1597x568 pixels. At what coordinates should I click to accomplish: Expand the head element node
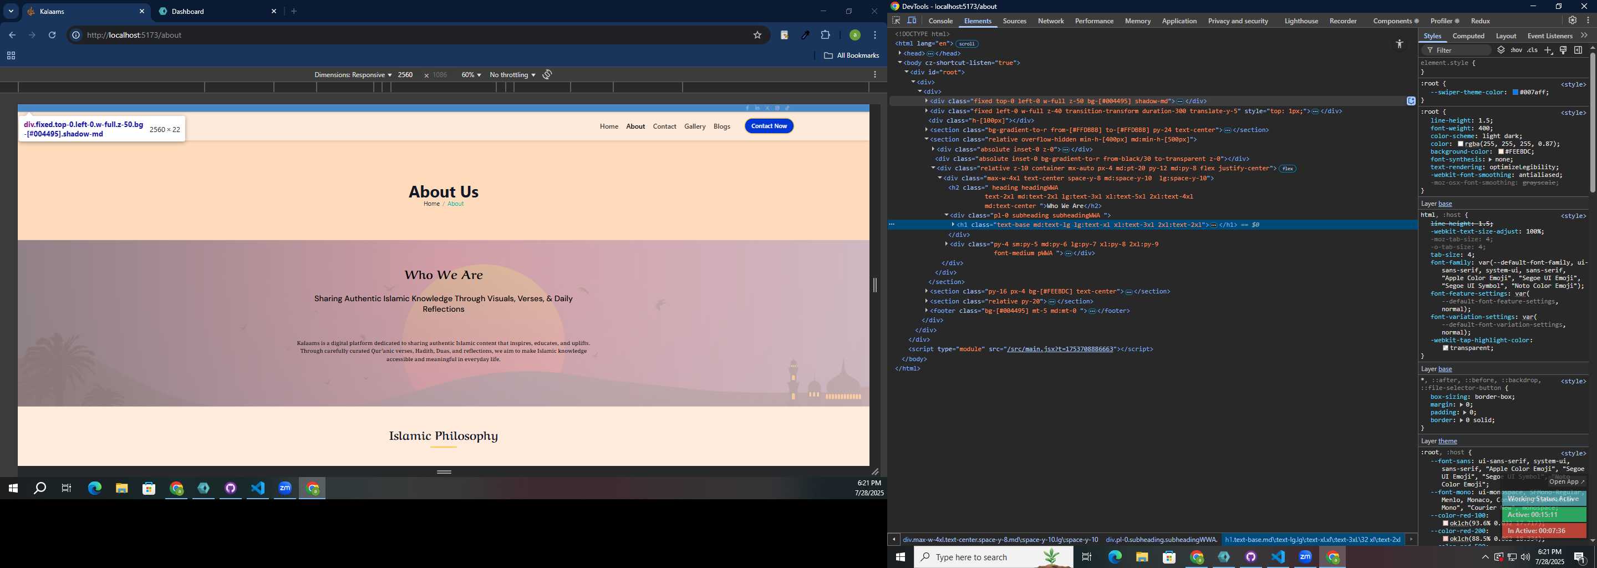click(900, 53)
